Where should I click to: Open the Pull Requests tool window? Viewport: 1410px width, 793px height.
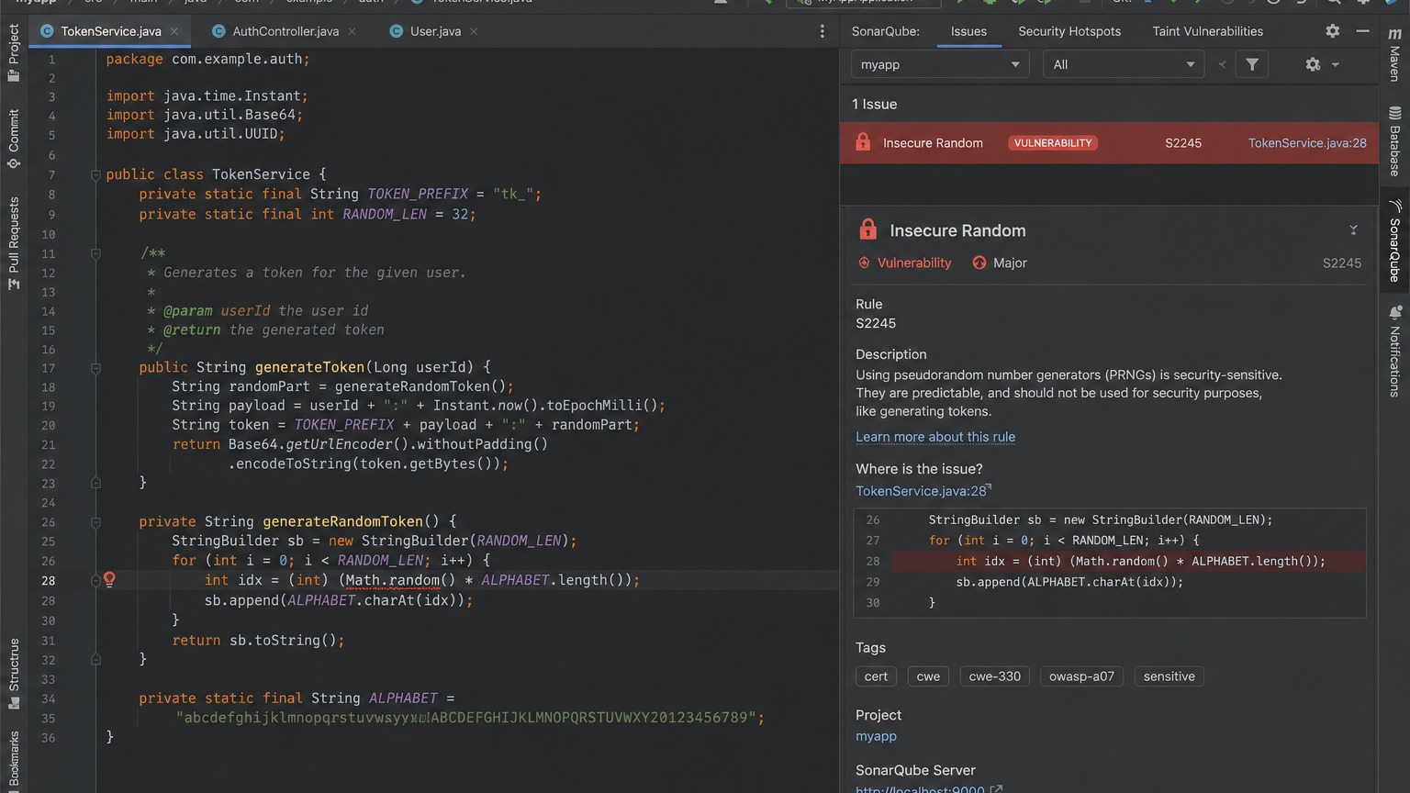click(x=13, y=243)
